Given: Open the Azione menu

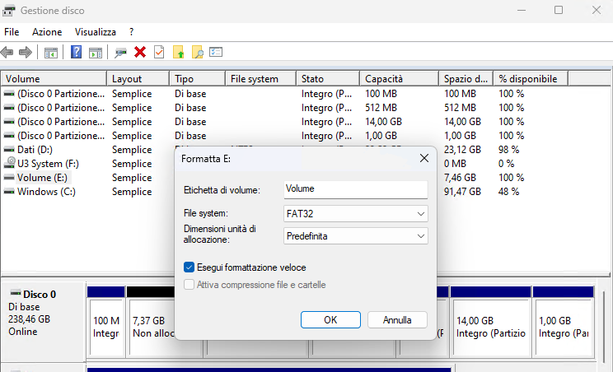Looking at the screenshot, I should point(47,32).
